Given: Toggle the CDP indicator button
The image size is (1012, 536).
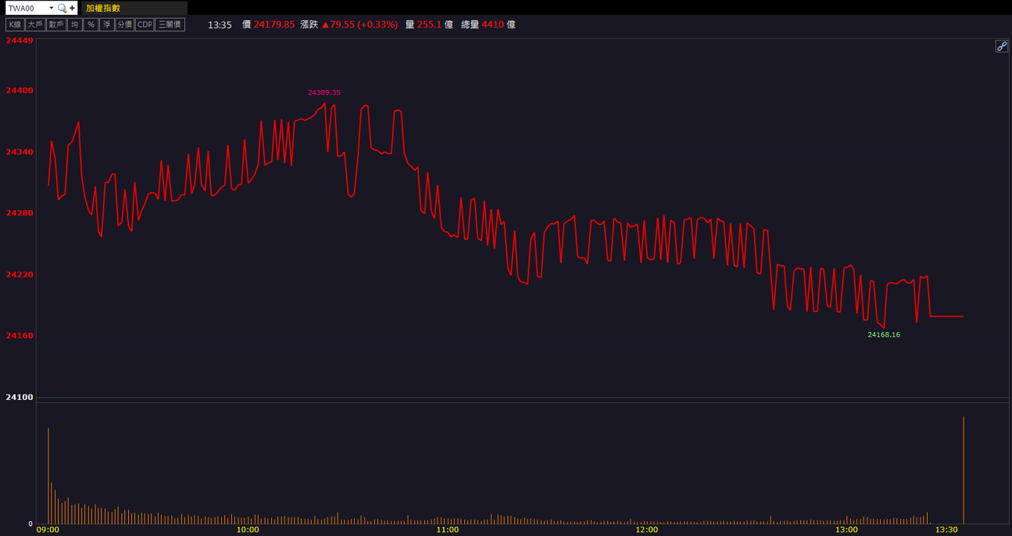Looking at the screenshot, I should coord(145,25).
